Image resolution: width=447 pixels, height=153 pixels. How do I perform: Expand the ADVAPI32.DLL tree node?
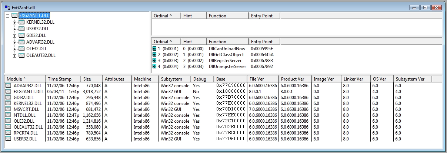[x=15, y=42]
